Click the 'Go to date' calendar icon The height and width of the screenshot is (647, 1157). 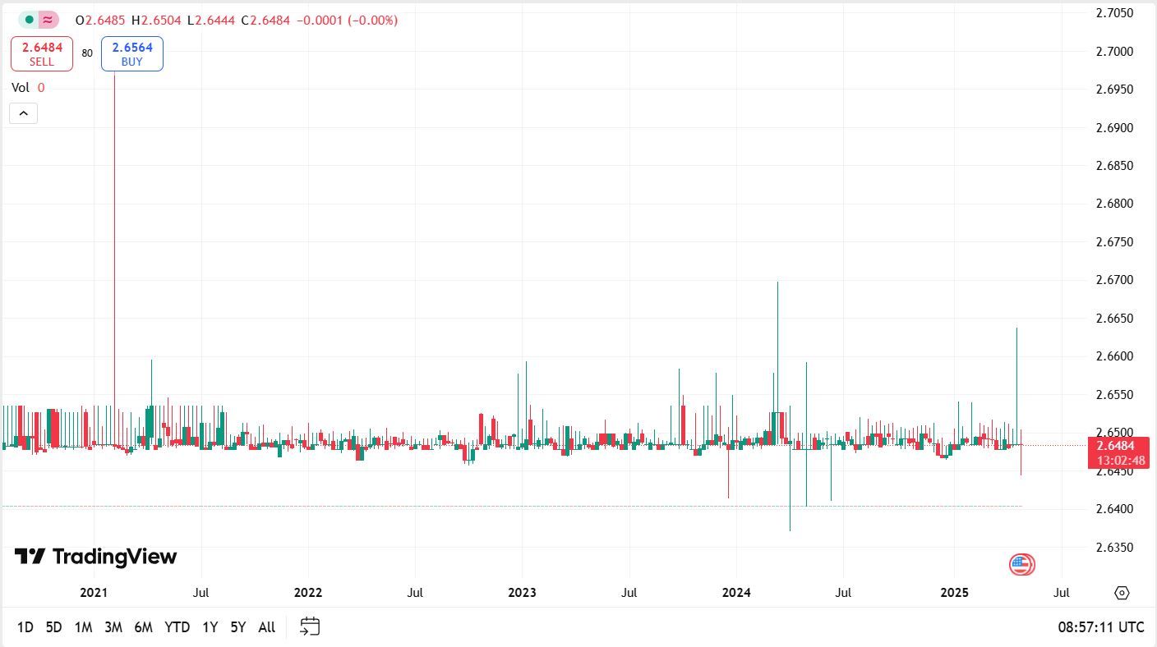click(310, 626)
